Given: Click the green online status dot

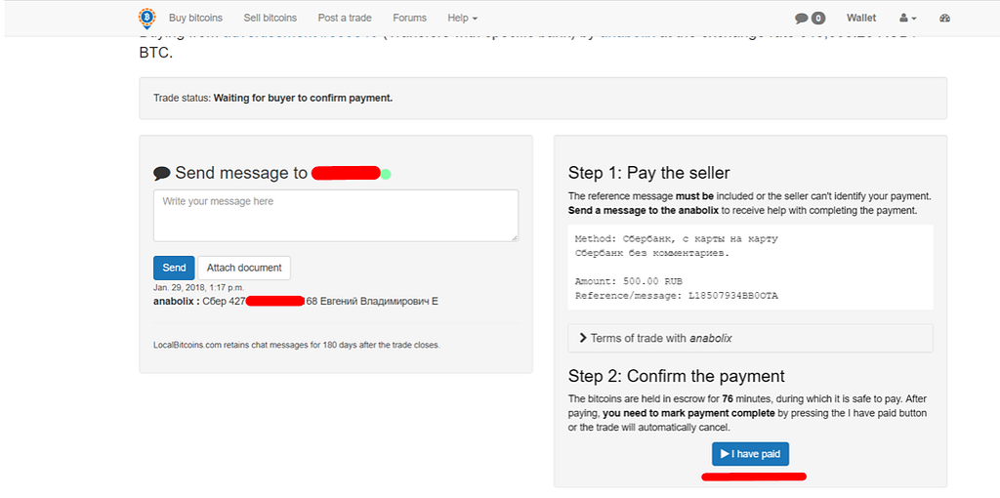Looking at the screenshot, I should [x=385, y=174].
